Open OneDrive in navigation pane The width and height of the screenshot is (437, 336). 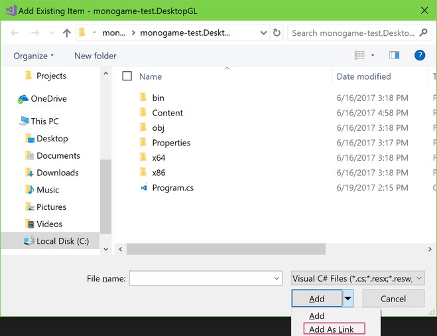coord(49,98)
